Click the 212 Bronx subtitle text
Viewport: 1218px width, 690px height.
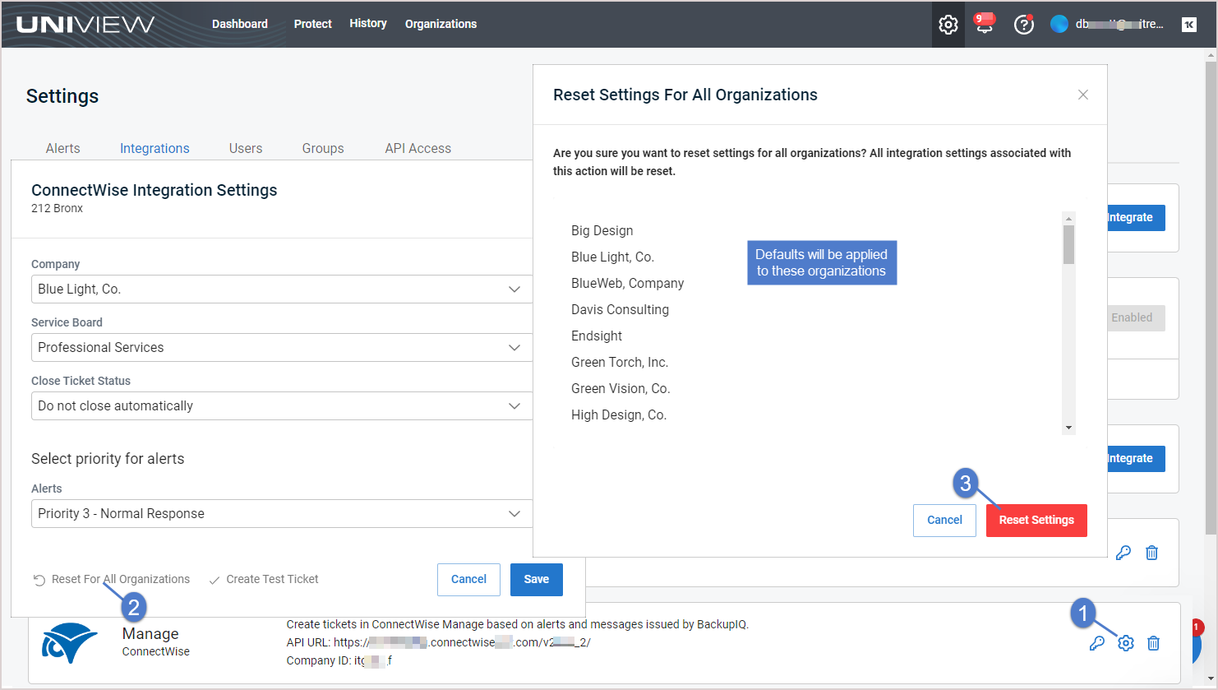click(x=58, y=208)
